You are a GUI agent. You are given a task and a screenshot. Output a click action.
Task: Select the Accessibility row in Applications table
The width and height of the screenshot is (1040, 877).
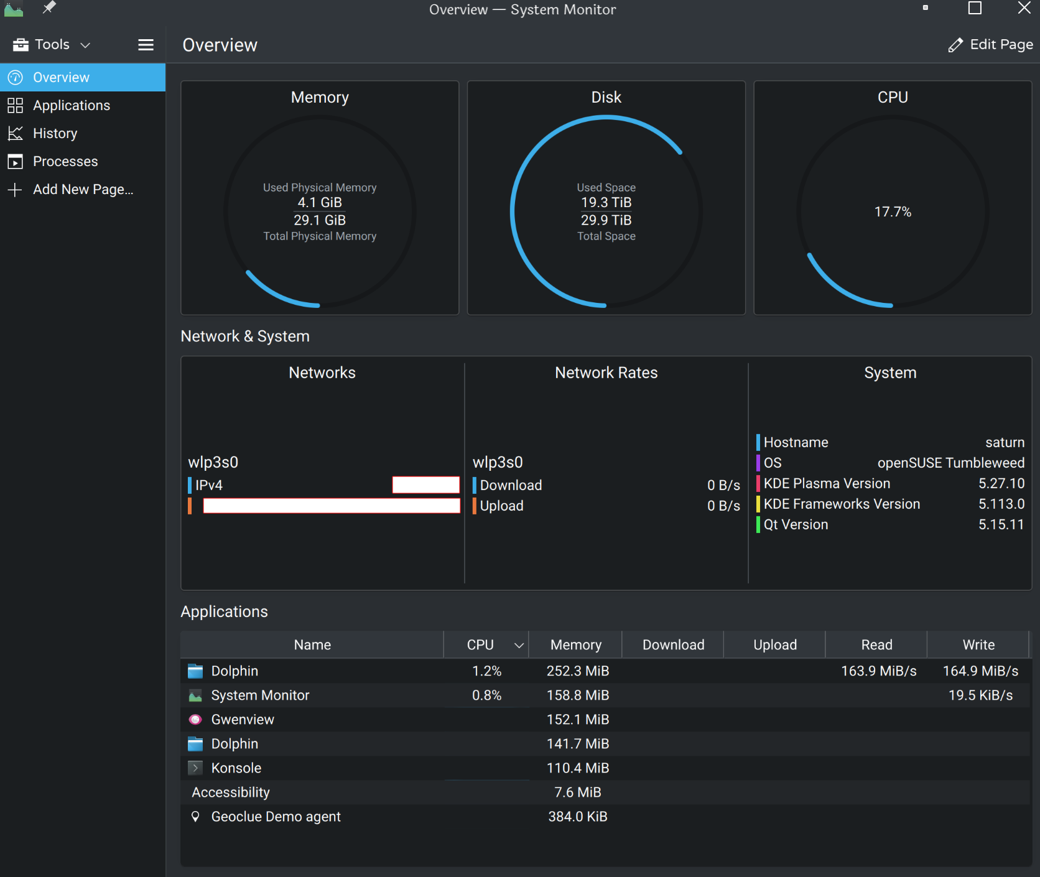click(605, 792)
